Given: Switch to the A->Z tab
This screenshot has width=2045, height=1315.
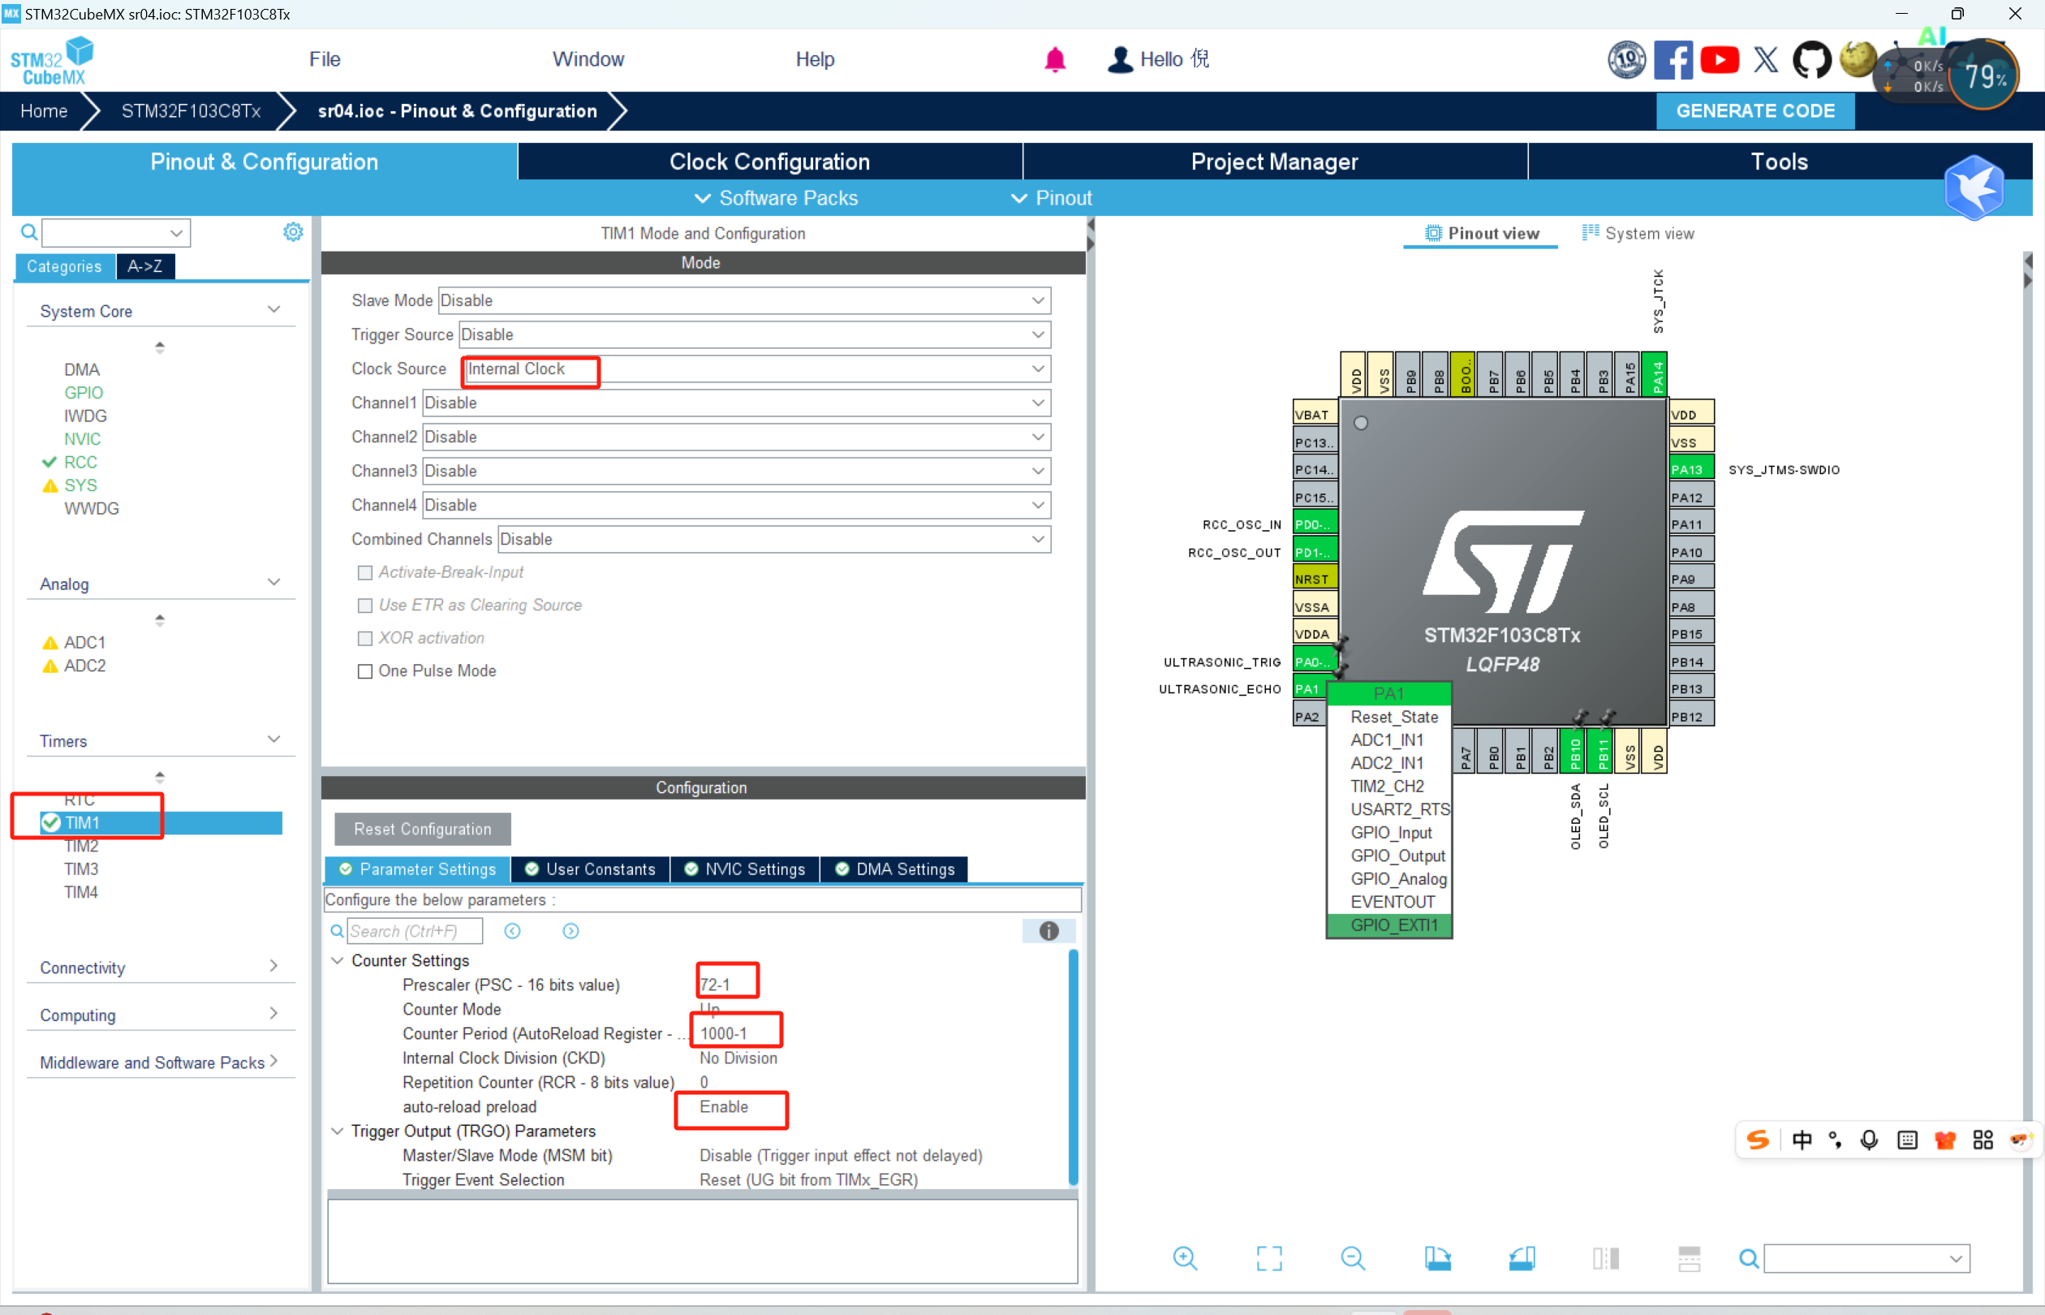Looking at the screenshot, I should tap(145, 266).
